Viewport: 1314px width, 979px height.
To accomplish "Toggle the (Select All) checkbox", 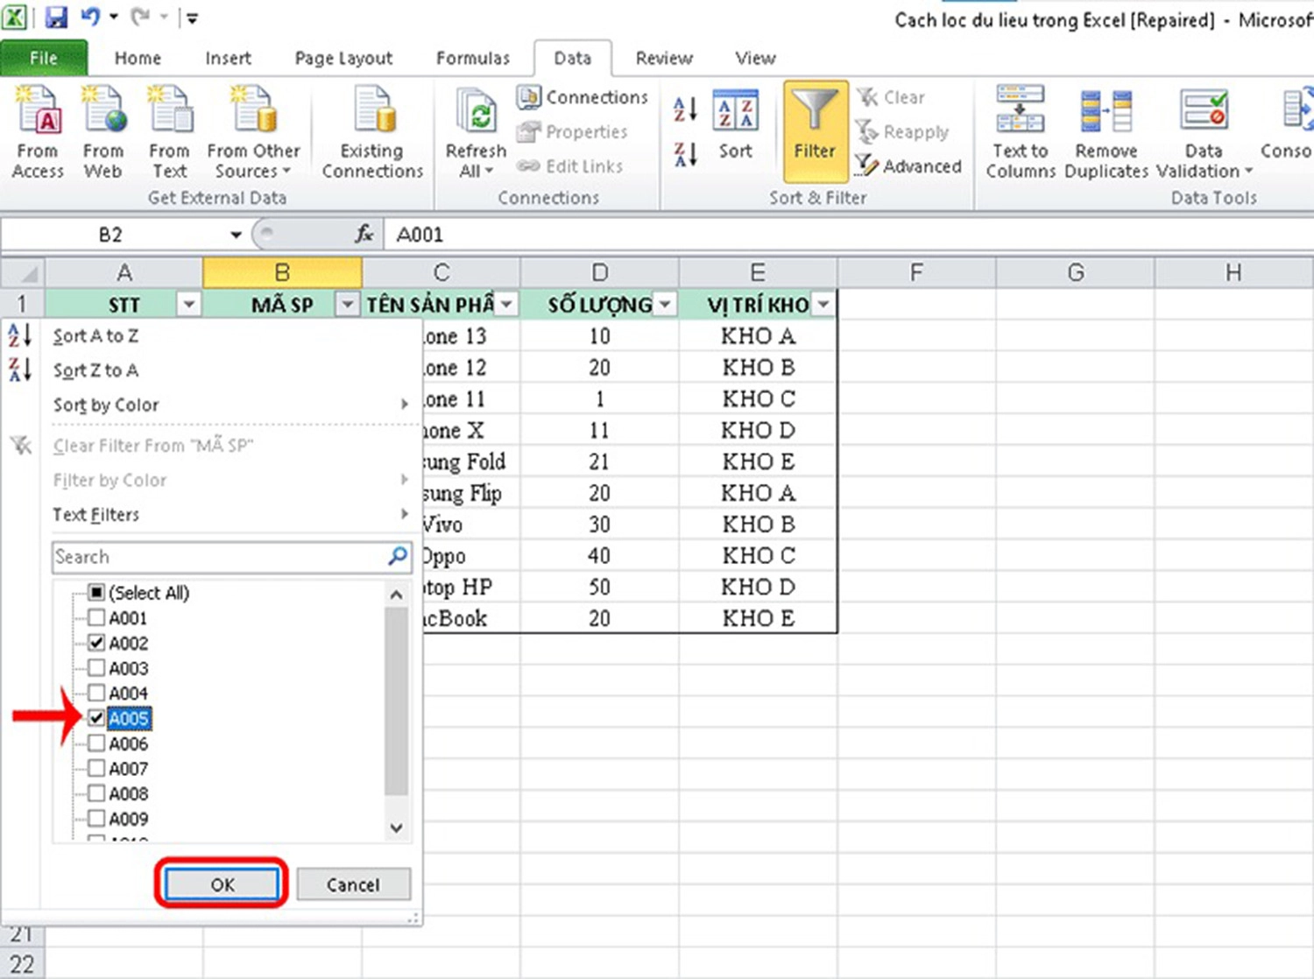I will (97, 593).
